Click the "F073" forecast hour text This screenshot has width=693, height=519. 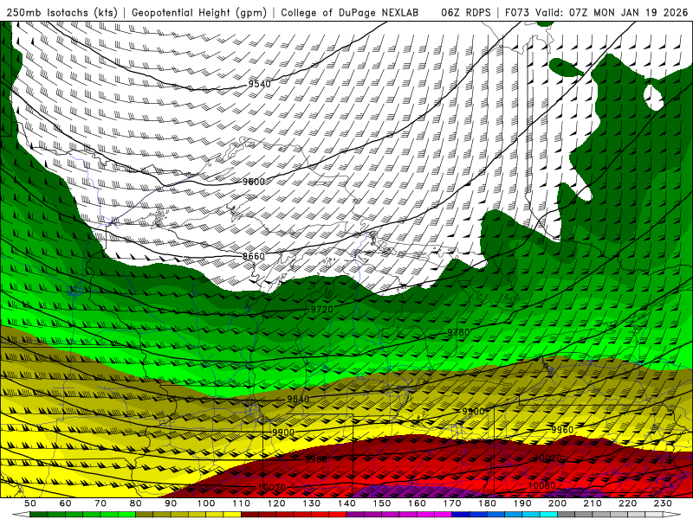click(x=517, y=12)
